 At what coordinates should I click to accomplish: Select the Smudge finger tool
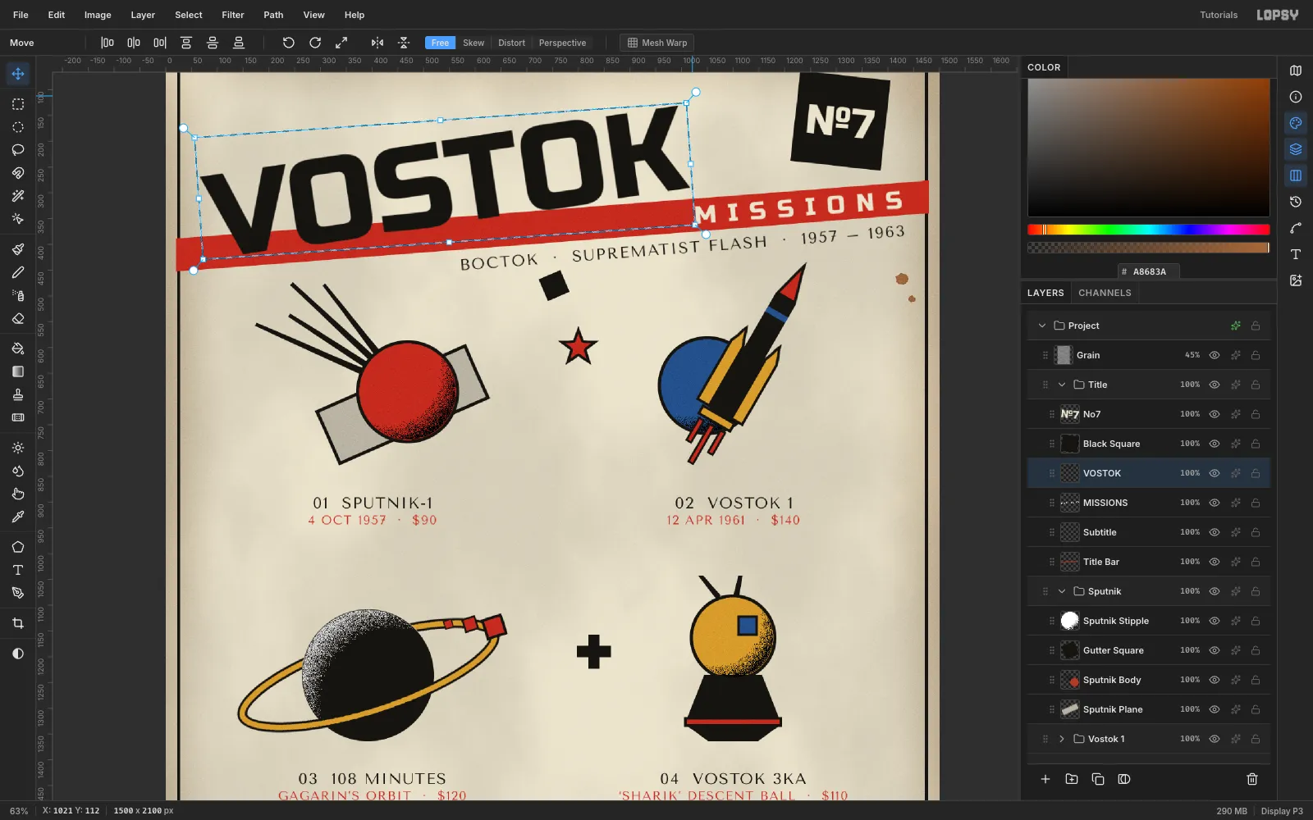(18, 494)
